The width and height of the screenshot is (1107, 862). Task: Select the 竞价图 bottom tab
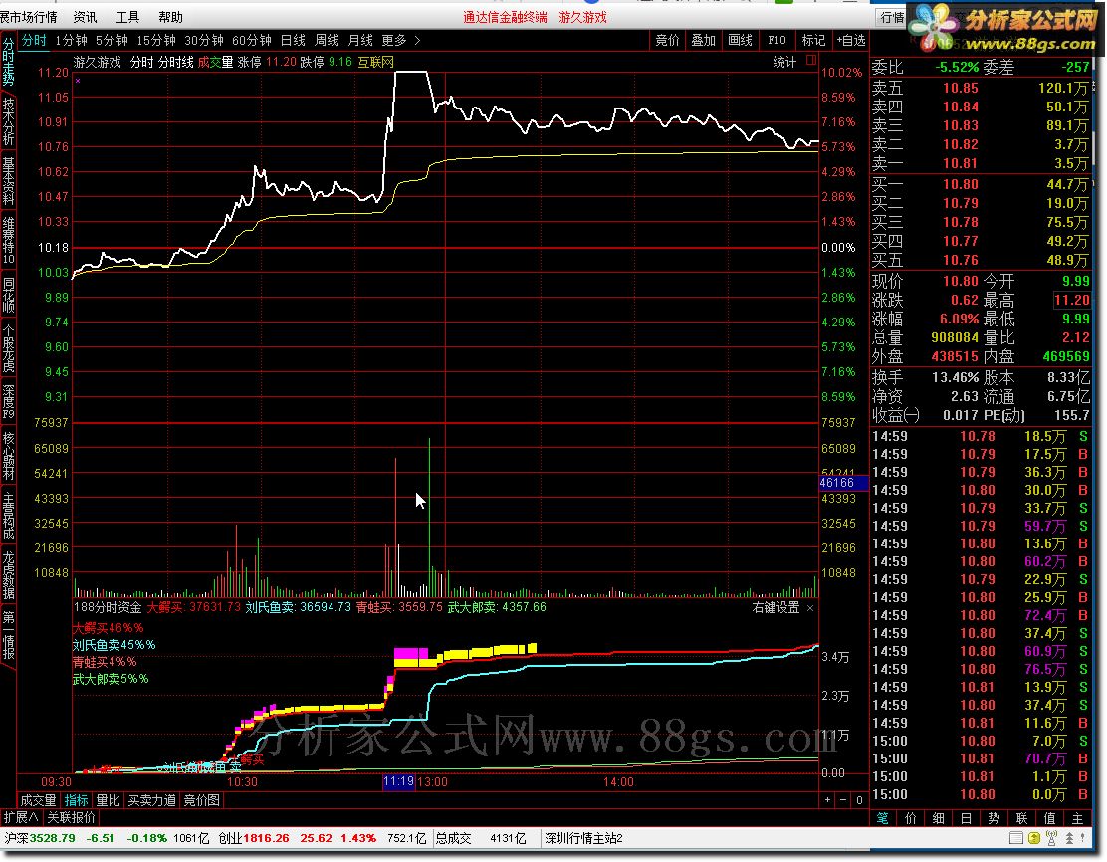click(202, 800)
